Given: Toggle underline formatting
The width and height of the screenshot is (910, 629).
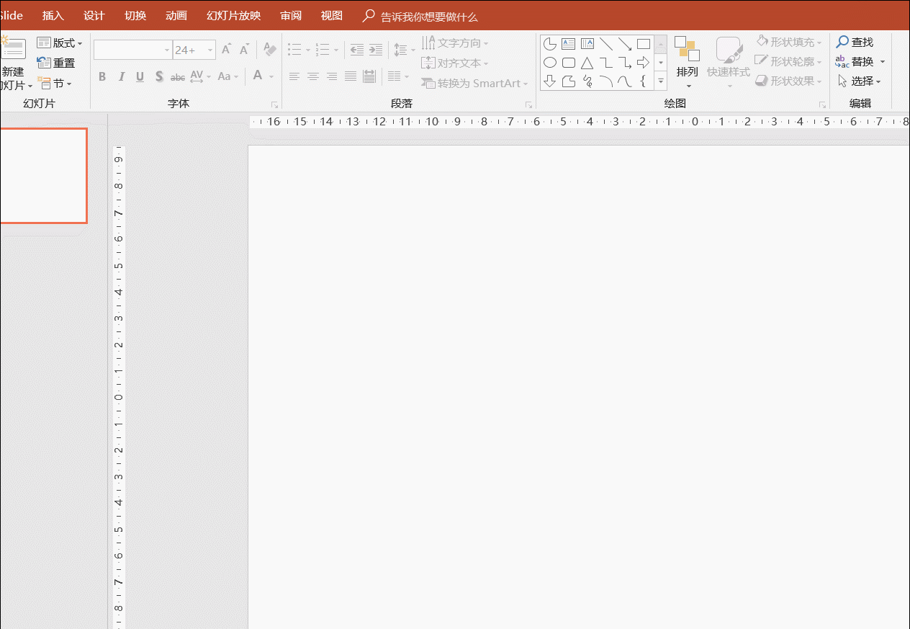Looking at the screenshot, I should 140,76.
